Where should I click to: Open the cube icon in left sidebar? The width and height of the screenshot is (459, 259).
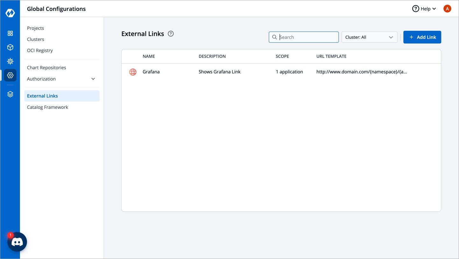(10, 47)
